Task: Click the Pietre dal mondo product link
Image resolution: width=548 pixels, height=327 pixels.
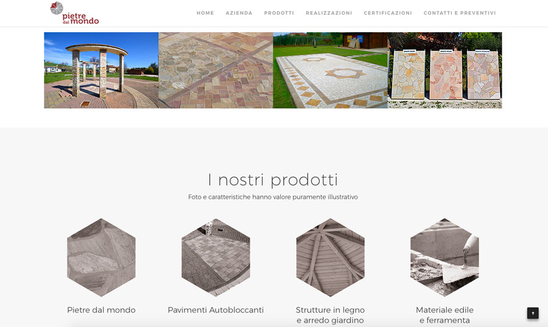Action: (101, 310)
